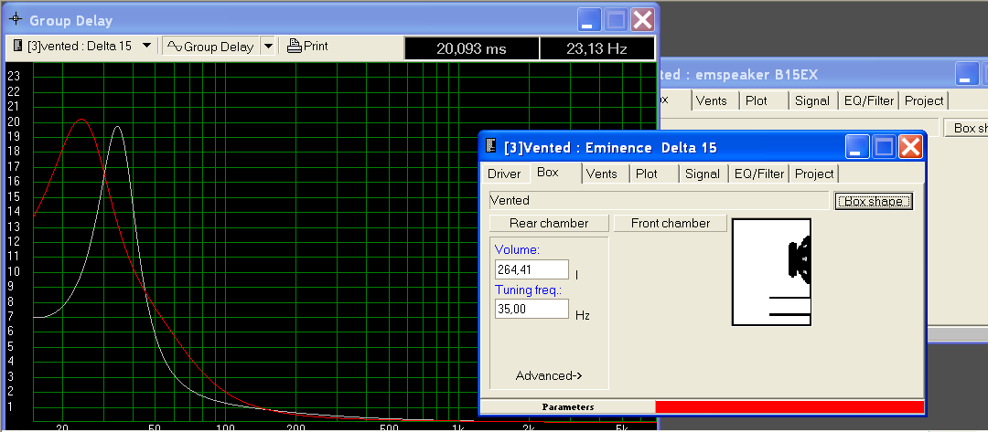Viewport: 988px width, 432px height.
Task: Close the Group Delay window
Action: tap(642, 20)
